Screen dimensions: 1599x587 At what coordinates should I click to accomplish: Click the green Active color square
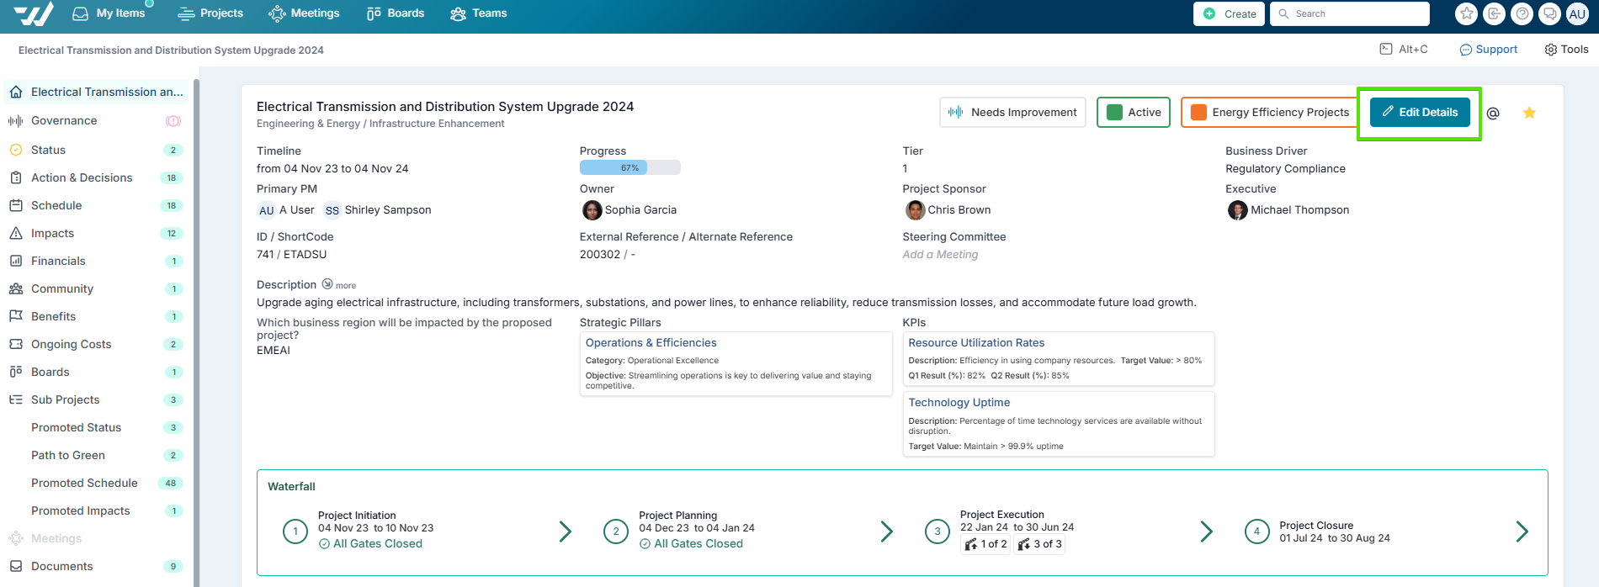1114,113
